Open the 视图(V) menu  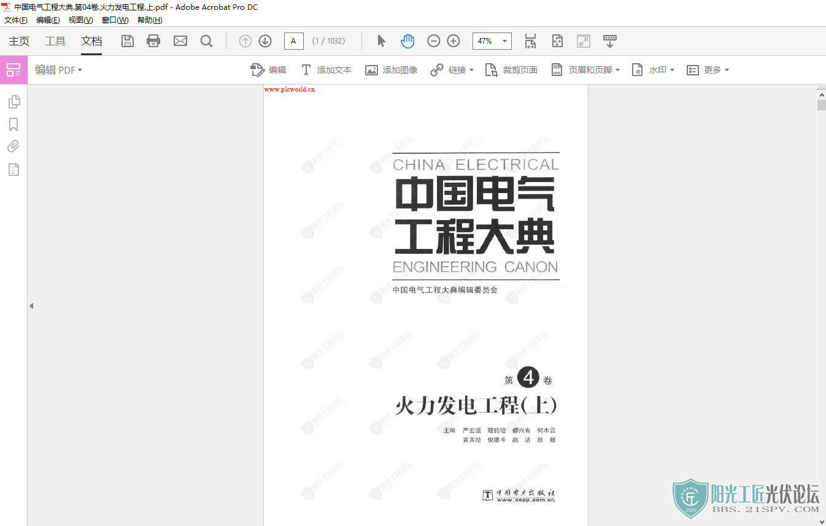pyautogui.click(x=80, y=20)
